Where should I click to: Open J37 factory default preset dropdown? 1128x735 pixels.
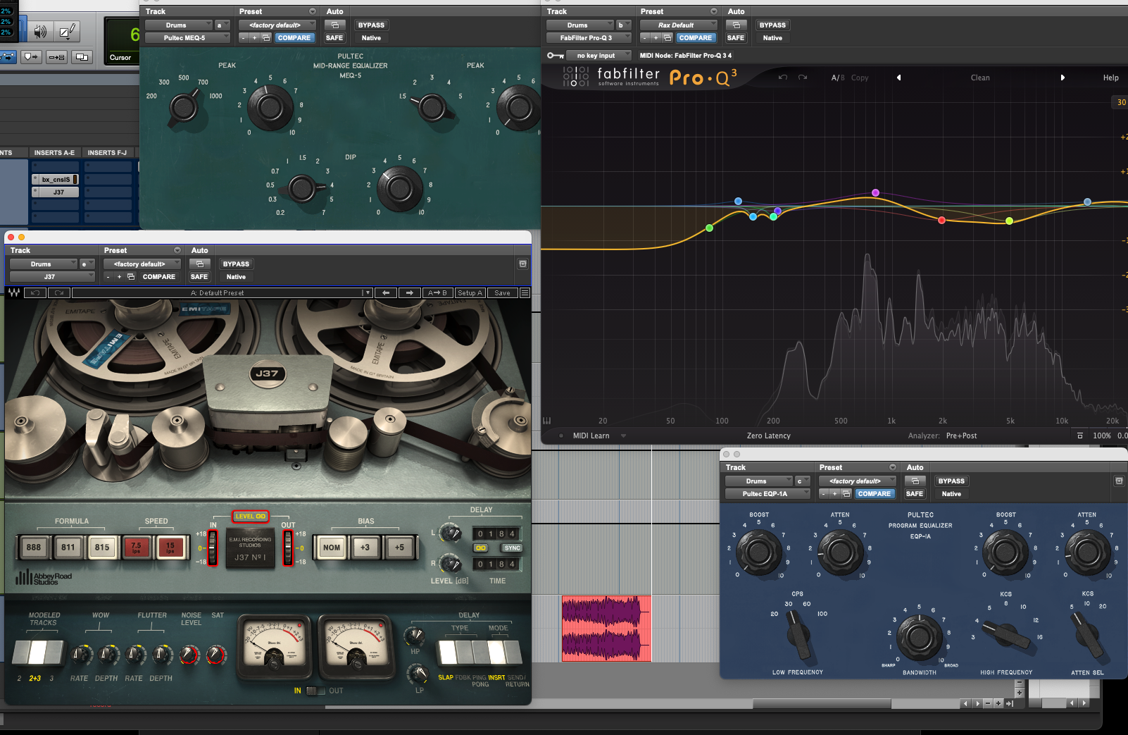point(142,264)
